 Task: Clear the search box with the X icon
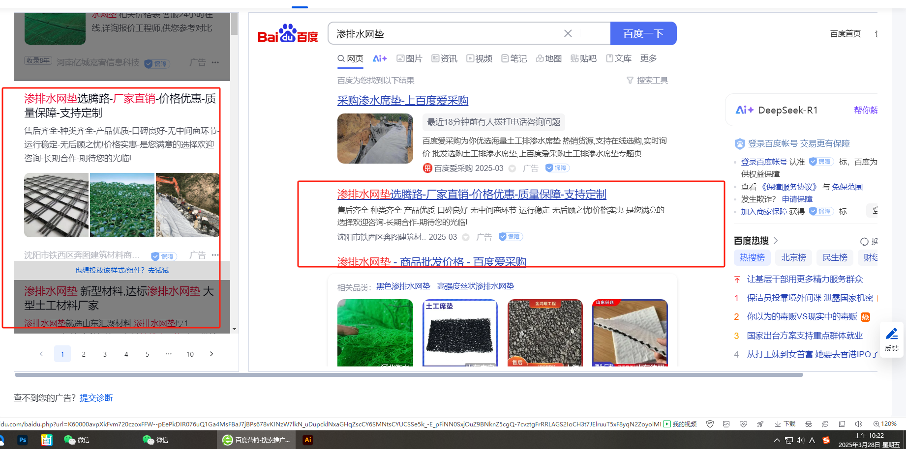coord(568,33)
